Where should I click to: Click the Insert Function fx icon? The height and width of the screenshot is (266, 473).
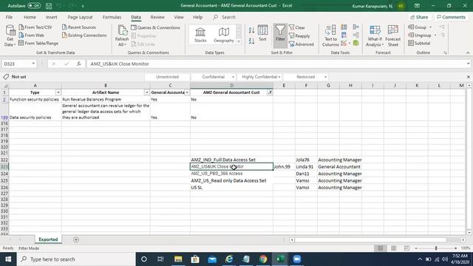[79, 64]
